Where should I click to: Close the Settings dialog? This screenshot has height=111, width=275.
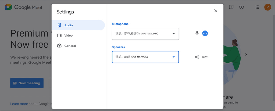point(216,11)
